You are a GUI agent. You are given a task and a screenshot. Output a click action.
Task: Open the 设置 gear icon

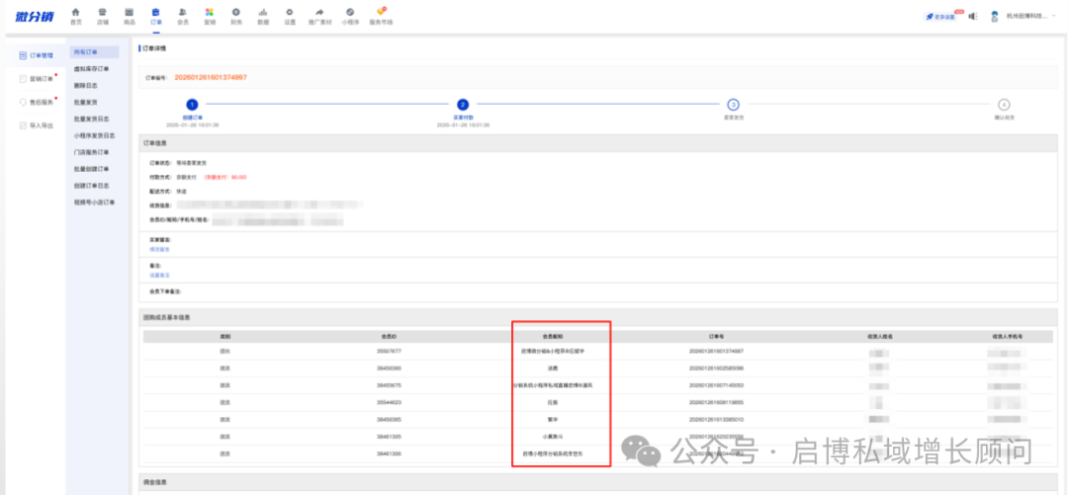click(x=289, y=14)
